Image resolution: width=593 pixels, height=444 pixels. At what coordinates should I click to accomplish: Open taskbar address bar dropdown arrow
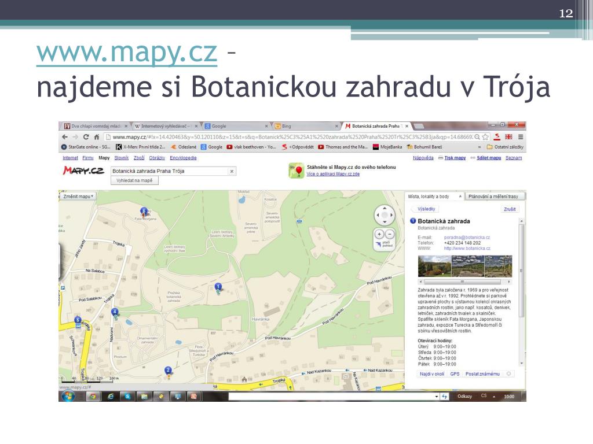(x=437, y=397)
